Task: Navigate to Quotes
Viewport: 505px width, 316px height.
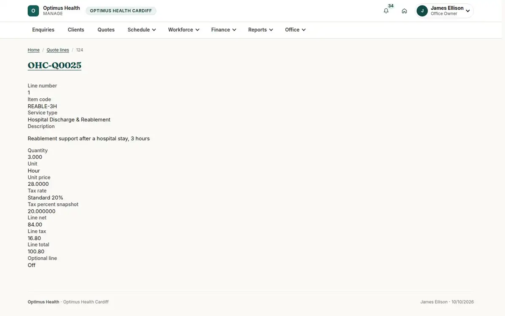Action: (106, 30)
